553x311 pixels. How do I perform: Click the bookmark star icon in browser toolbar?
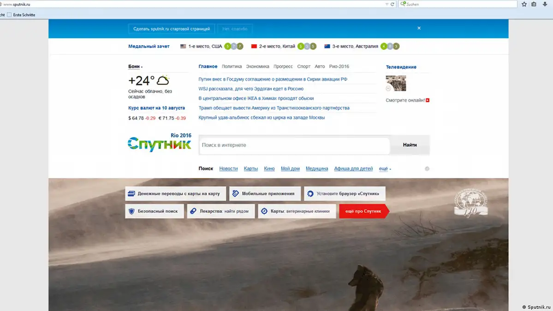[x=524, y=4]
